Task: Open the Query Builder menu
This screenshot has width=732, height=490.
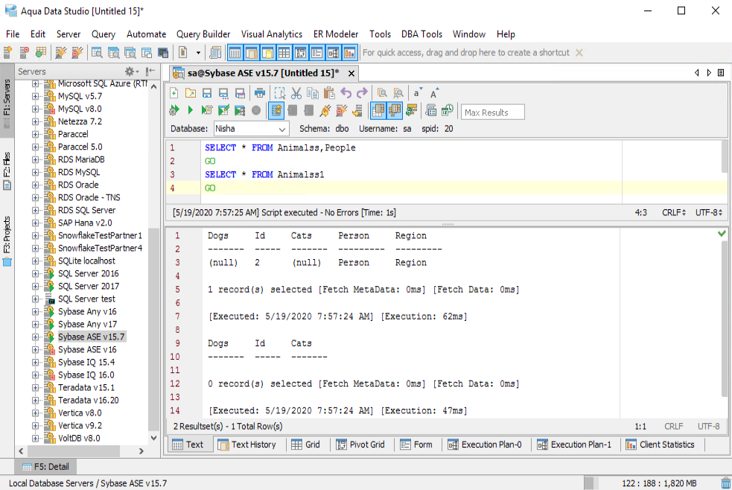Action: tap(203, 34)
